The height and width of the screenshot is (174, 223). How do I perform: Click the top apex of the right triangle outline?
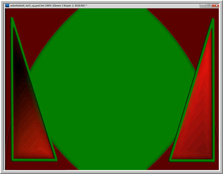(213, 19)
